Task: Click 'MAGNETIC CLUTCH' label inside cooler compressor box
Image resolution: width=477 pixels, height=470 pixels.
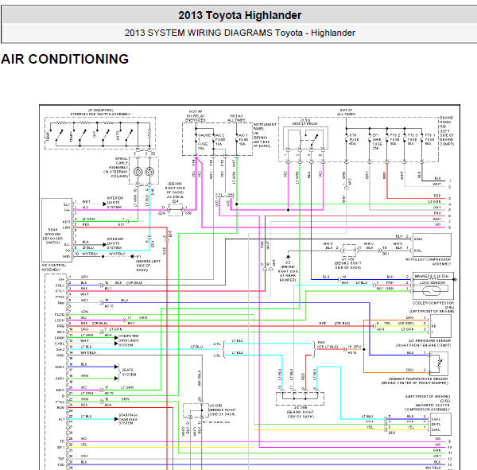Action: (432, 276)
